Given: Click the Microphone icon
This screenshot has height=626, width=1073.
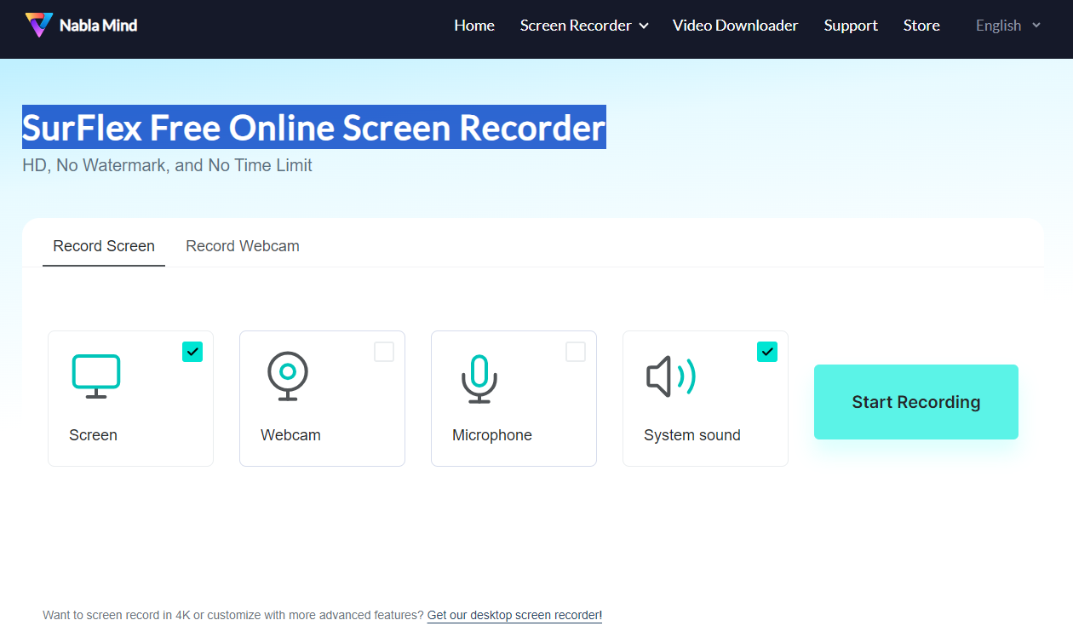Looking at the screenshot, I should [x=479, y=378].
